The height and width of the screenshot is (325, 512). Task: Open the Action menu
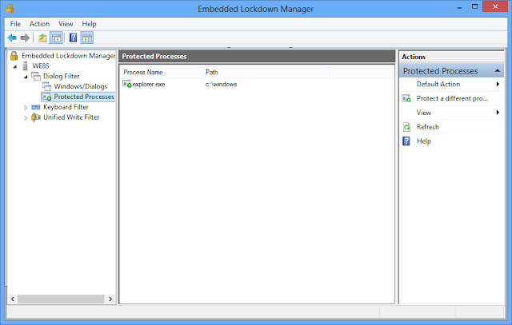pyautogui.click(x=39, y=24)
